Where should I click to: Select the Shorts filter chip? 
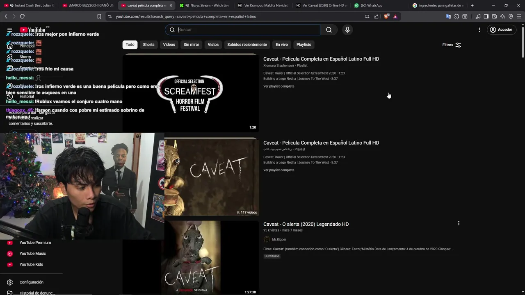tap(148, 45)
